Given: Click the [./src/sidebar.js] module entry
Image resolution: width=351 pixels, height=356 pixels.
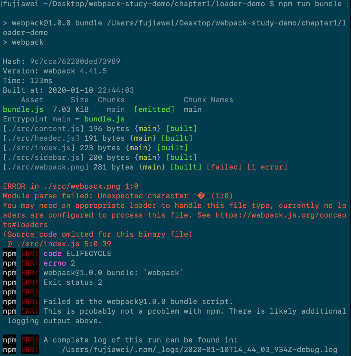Looking at the screenshot, I should (x=44, y=158).
